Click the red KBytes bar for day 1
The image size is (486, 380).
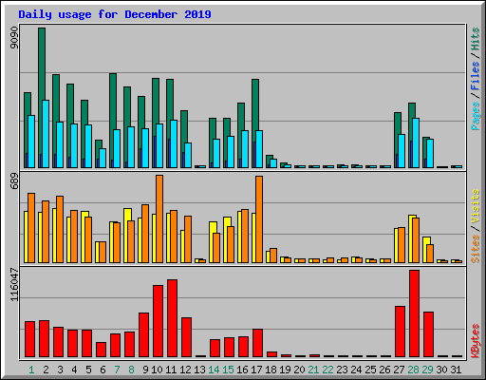point(29,339)
